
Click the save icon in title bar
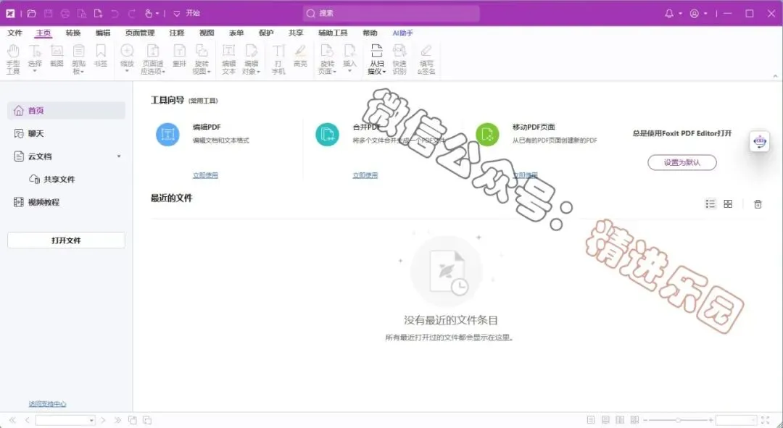pyautogui.click(x=49, y=14)
